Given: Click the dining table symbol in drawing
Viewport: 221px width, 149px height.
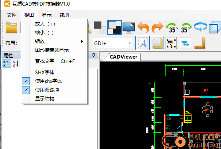Looking at the screenshot, I should 207,110.
